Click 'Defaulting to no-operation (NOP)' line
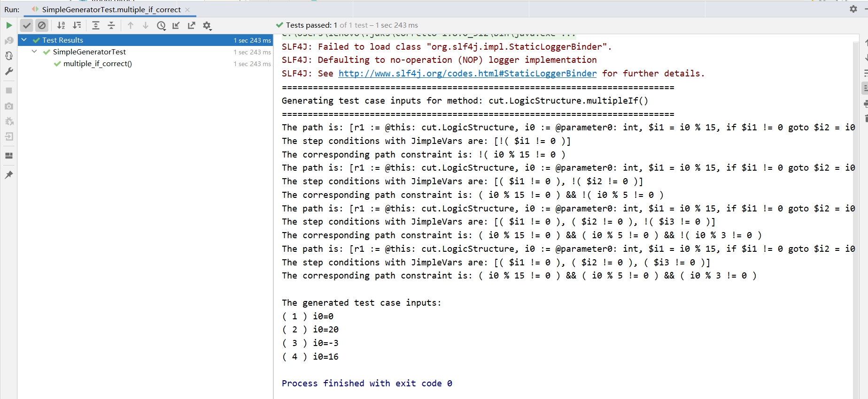 (x=439, y=60)
